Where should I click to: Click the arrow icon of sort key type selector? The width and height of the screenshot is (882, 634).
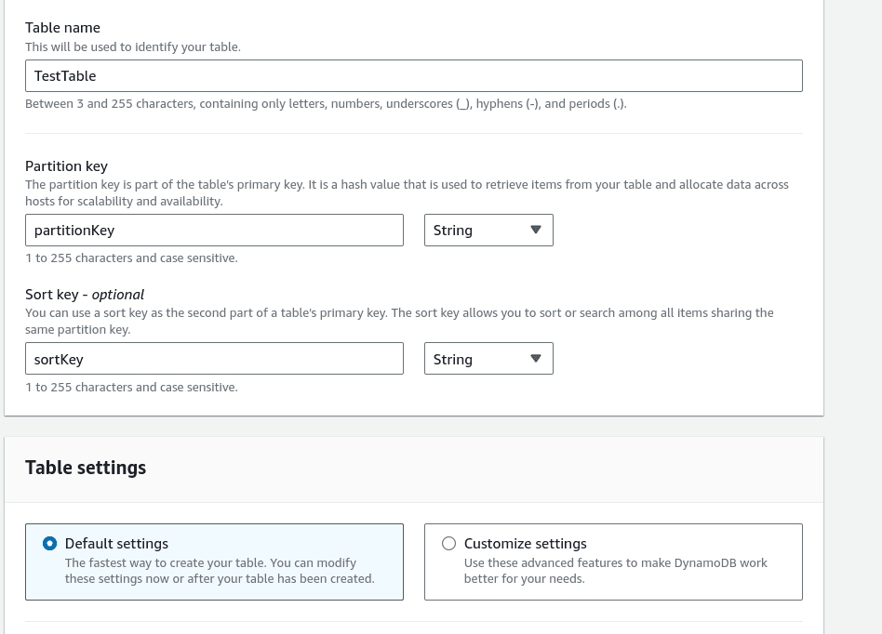pyautogui.click(x=536, y=359)
